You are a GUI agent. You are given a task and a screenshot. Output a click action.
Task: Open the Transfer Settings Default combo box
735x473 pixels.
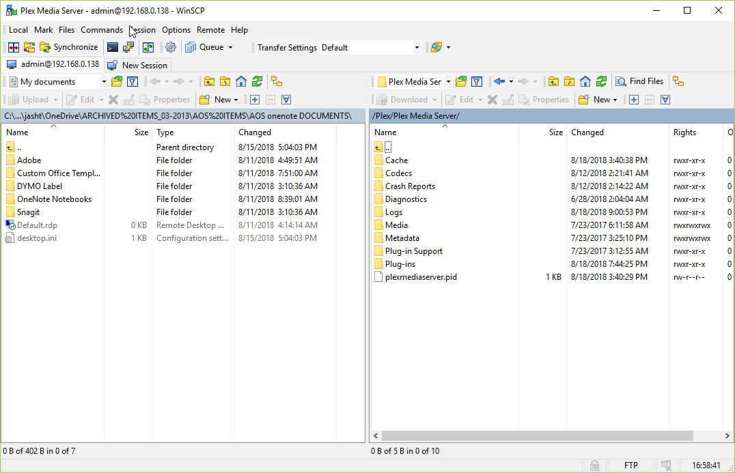[x=370, y=47]
